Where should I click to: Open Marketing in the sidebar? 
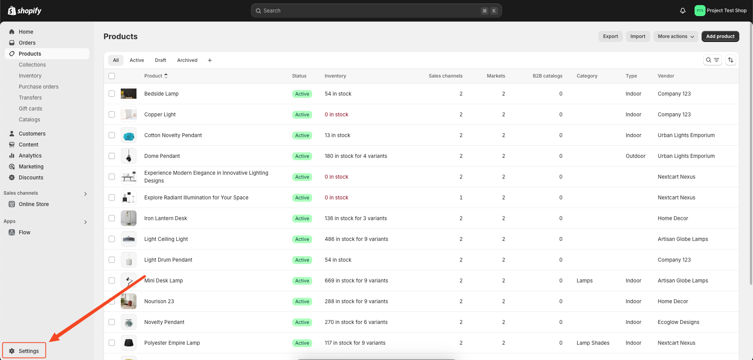click(x=31, y=166)
